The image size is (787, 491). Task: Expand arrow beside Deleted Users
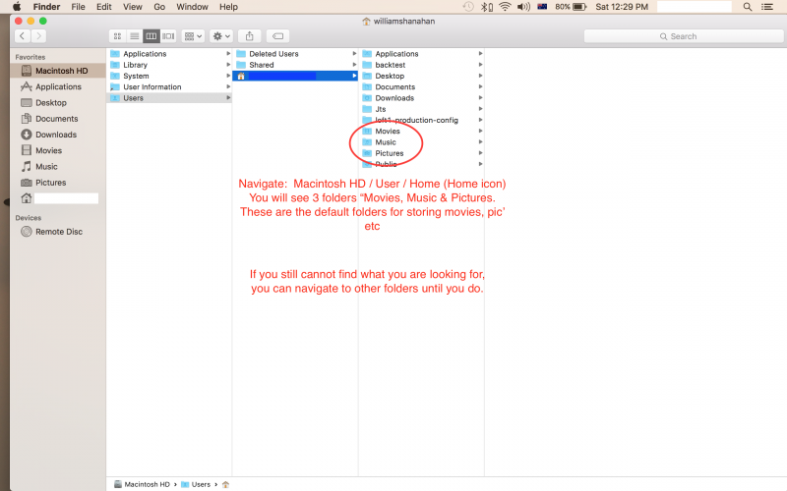point(354,54)
